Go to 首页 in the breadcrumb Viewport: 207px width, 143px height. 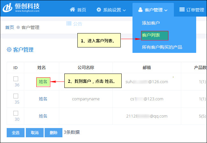(x=10, y=27)
